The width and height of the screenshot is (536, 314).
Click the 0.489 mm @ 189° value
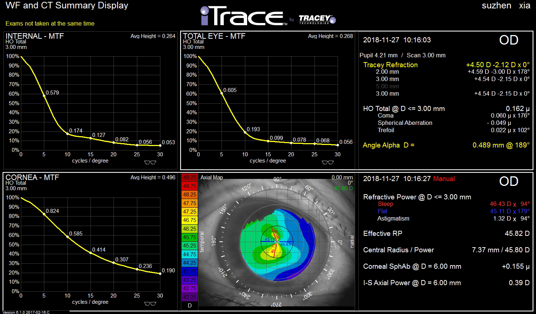click(x=501, y=145)
